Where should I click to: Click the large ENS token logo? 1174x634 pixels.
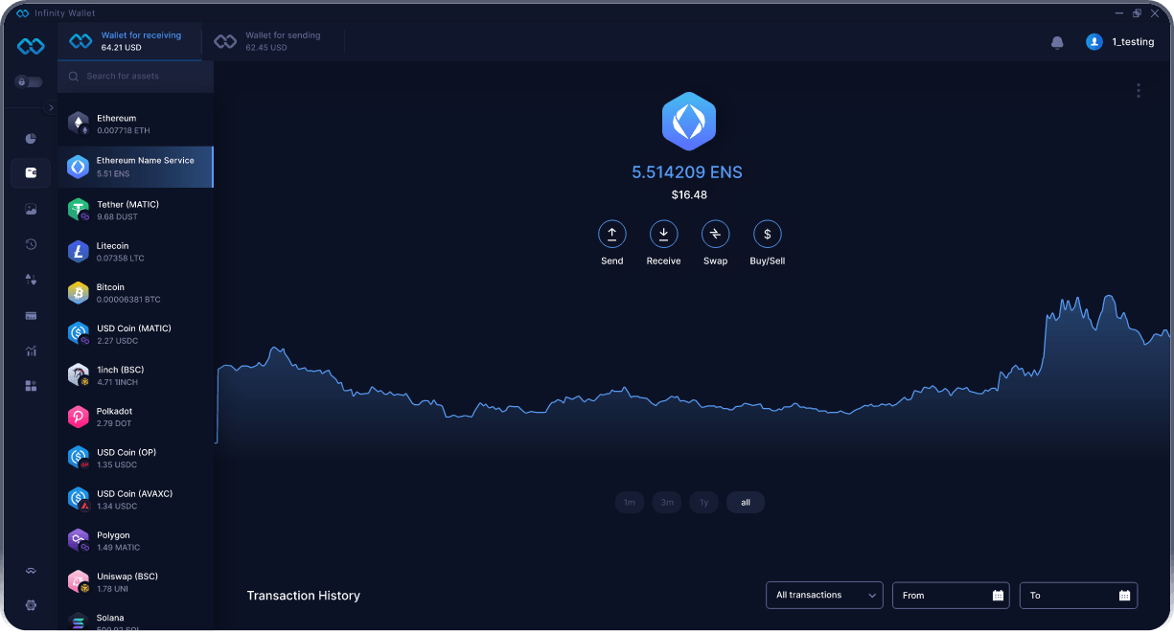pyautogui.click(x=689, y=122)
